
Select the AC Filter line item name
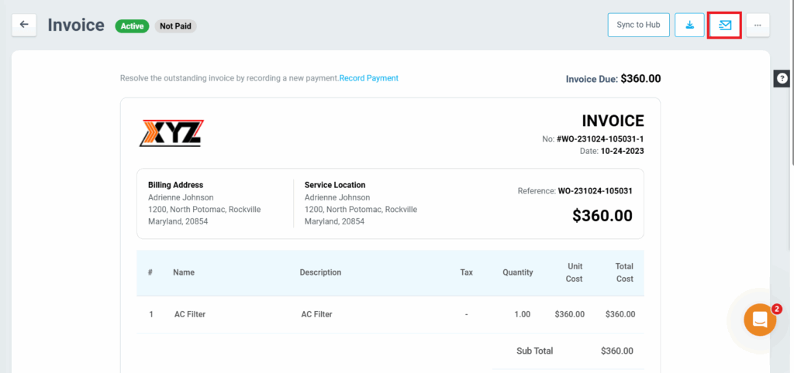click(190, 314)
